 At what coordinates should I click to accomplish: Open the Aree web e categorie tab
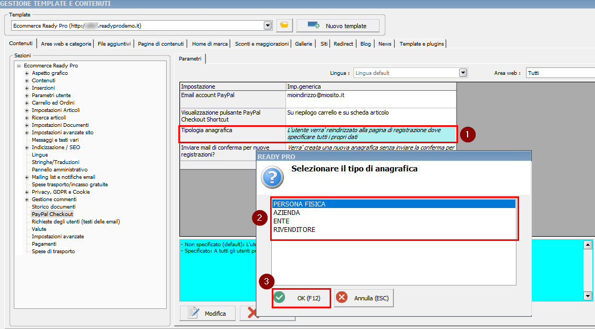[66, 44]
